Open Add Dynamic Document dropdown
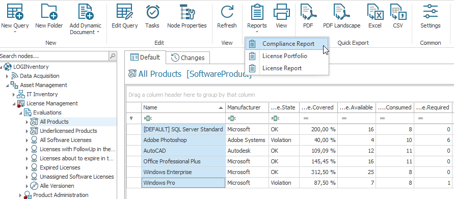Image resolution: width=454 pixels, height=199 pixels. [x=86, y=18]
